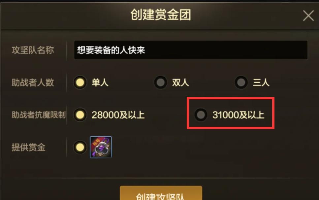Click the 创建攻坚队 button
The image size is (319, 200).
point(161,193)
